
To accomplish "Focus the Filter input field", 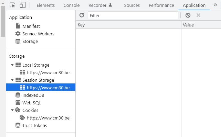I will pos(133,15).
